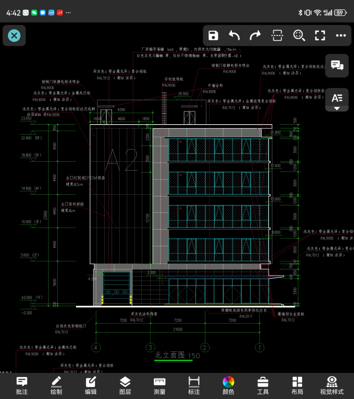The height and width of the screenshot is (399, 354).
Task: Switch to the 布局 layout view
Action: 297,386
